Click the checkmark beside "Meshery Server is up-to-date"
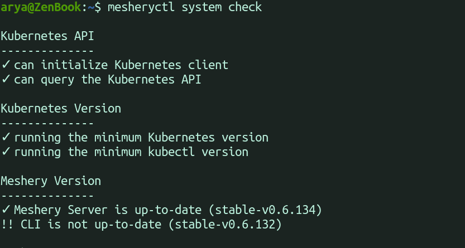Viewport: 465px width, 248px height. point(6,210)
